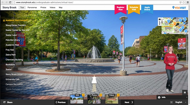Viewport: 190px width, 105px height.
Task: Switch to the Panoramas tab
Action: (x=32, y=8)
